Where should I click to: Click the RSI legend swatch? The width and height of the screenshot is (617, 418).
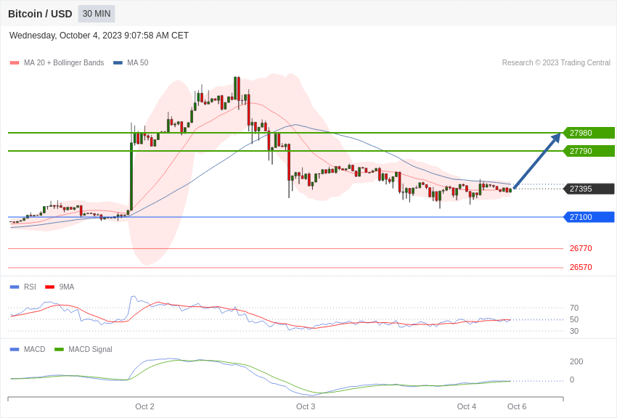tap(15, 287)
